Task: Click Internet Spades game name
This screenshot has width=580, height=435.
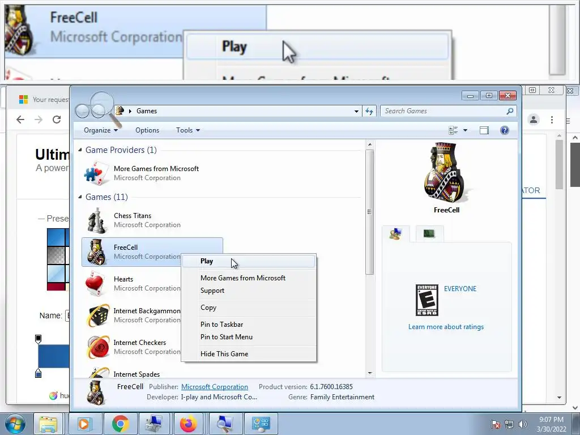Action: pos(137,374)
